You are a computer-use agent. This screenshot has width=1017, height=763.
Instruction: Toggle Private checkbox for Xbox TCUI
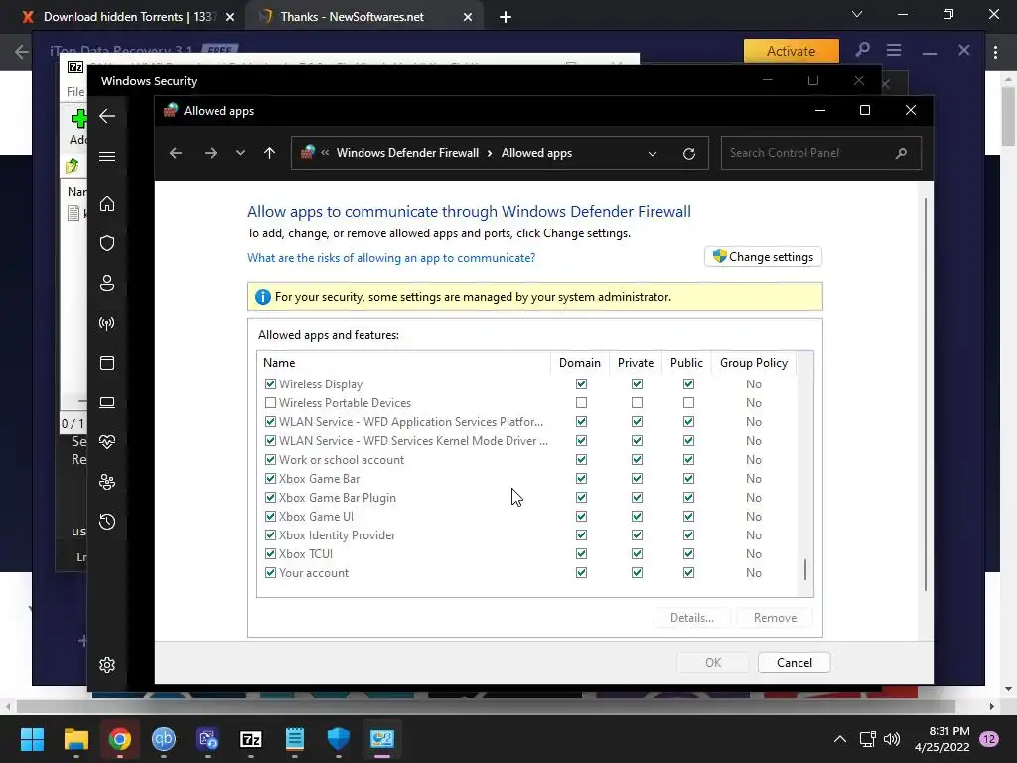click(x=637, y=554)
